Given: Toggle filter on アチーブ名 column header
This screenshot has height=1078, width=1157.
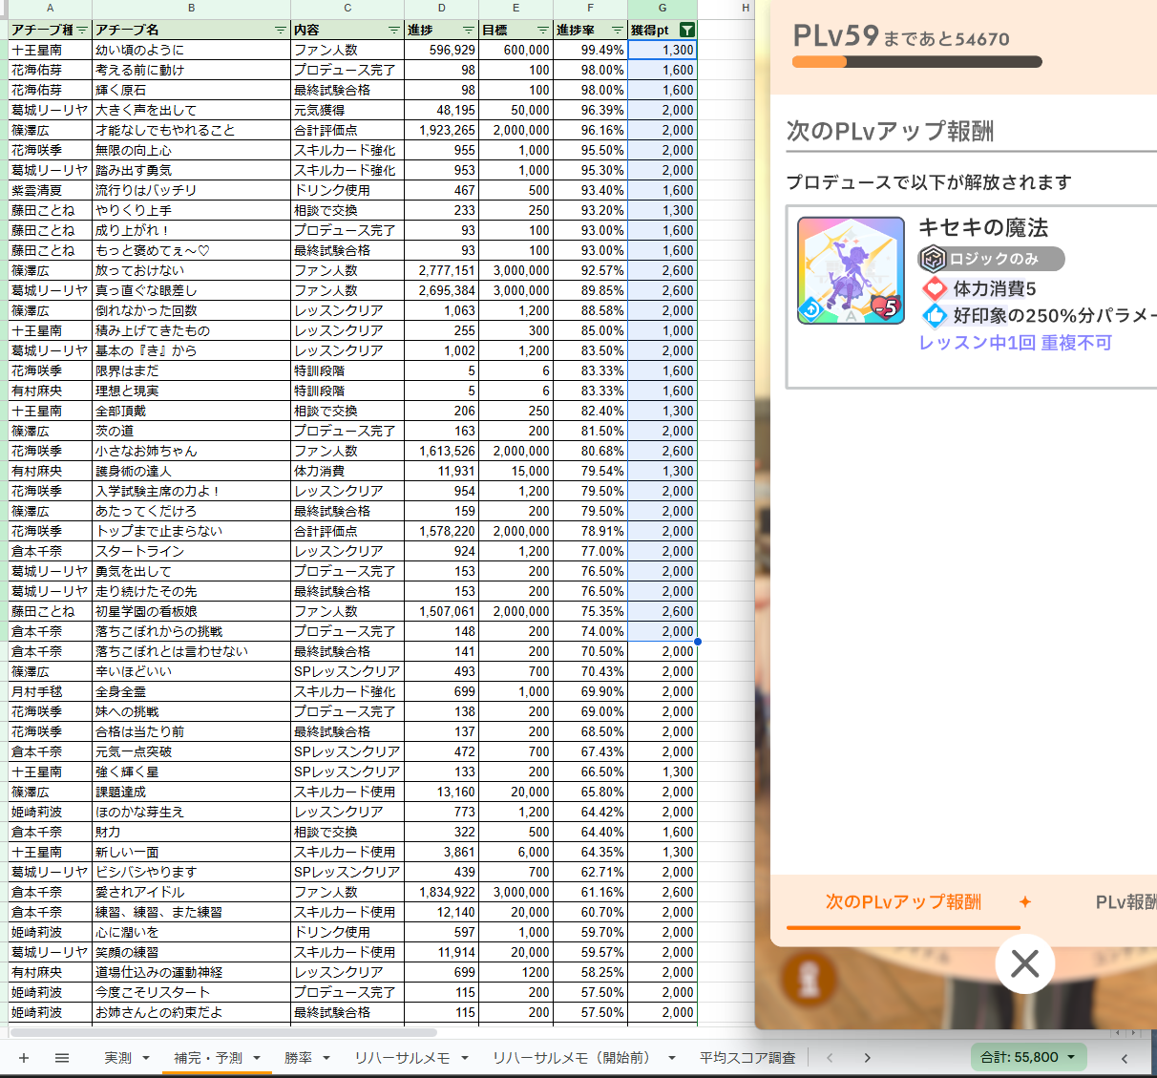Looking at the screenshot, I should 280,31.
